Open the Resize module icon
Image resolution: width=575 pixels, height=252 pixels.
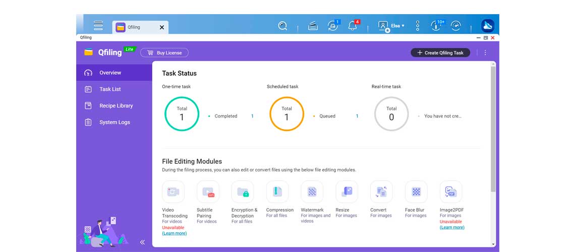tap(347, 192)
